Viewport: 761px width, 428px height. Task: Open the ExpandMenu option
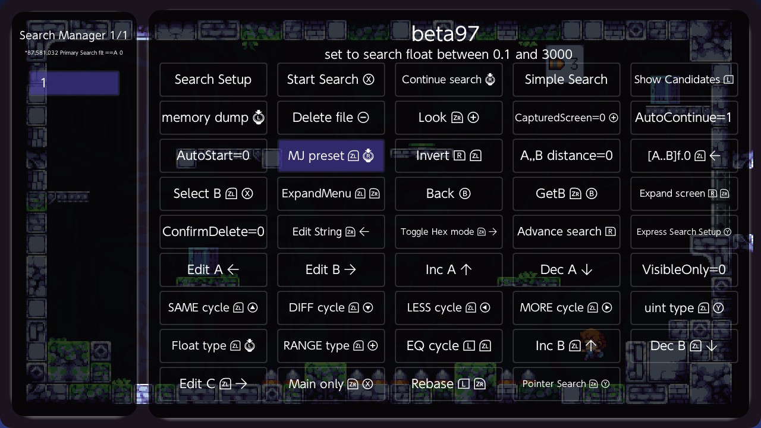tap(331, 194)
